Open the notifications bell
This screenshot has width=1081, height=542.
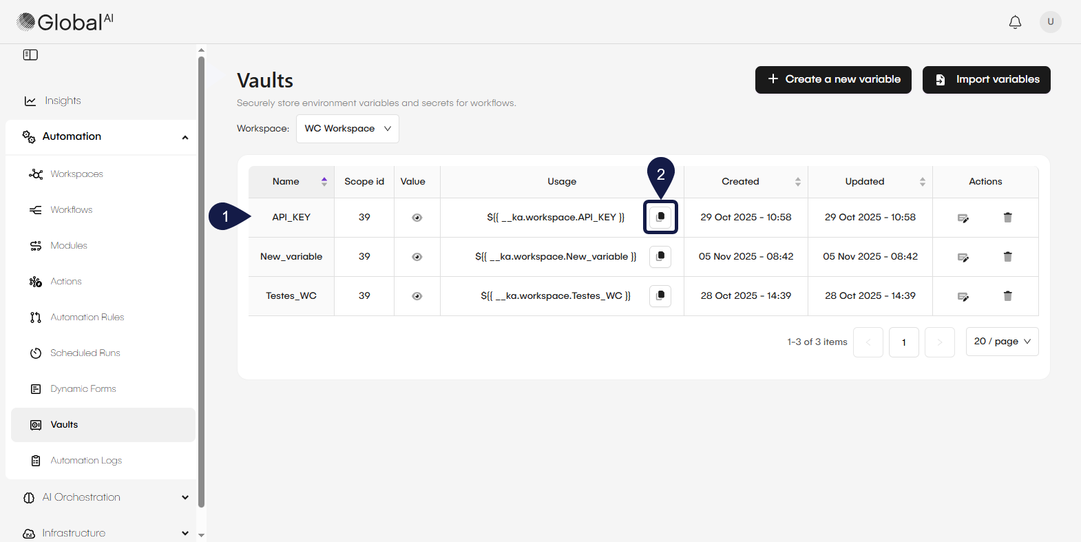[x=1015, y=22]
